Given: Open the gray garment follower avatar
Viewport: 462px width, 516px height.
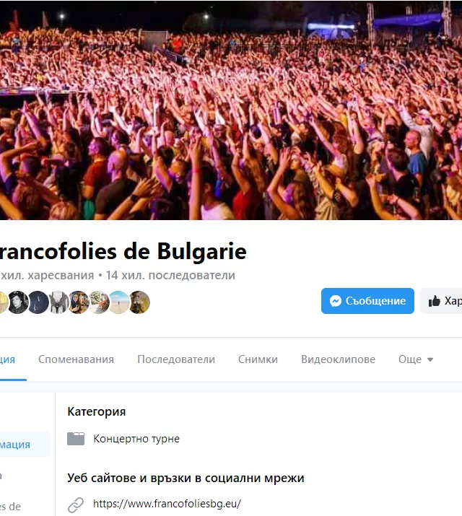Looking at the screenshot, I should pos(58,302).
